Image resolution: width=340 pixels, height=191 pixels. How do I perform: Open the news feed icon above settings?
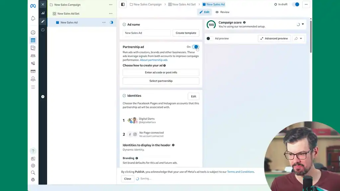tap(33, 159)
